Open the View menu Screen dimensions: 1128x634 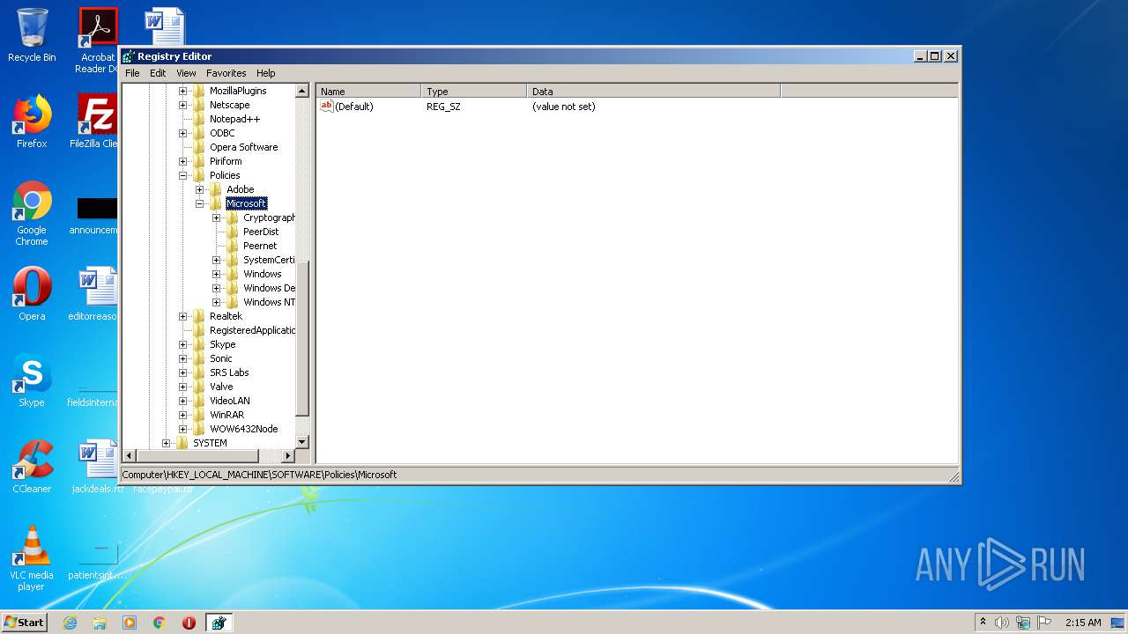coord(186,73)
